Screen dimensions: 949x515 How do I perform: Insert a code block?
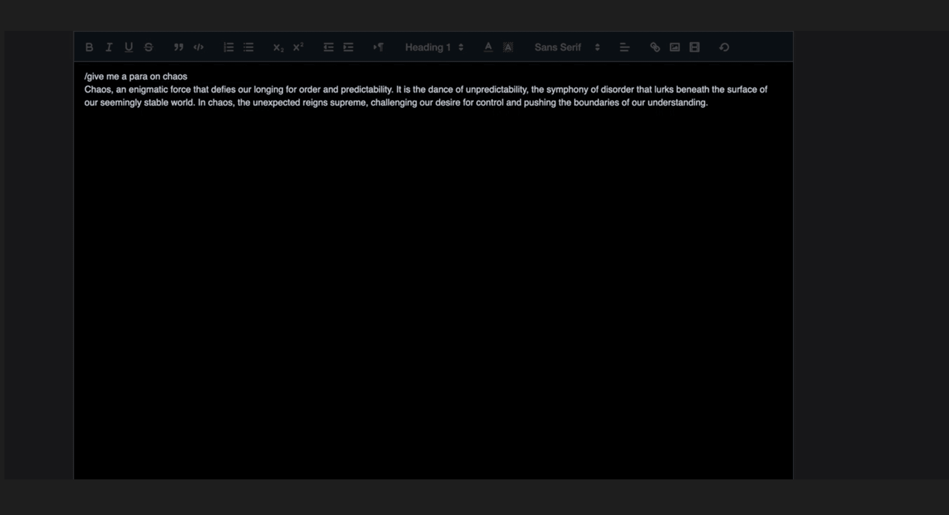[x=199, y=47]
